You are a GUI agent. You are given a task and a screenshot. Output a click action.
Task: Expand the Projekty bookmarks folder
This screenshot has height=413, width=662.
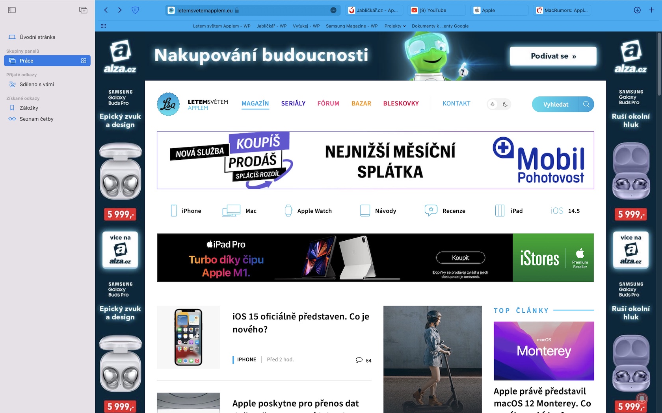pyautogui.click(x=395, y=26)
